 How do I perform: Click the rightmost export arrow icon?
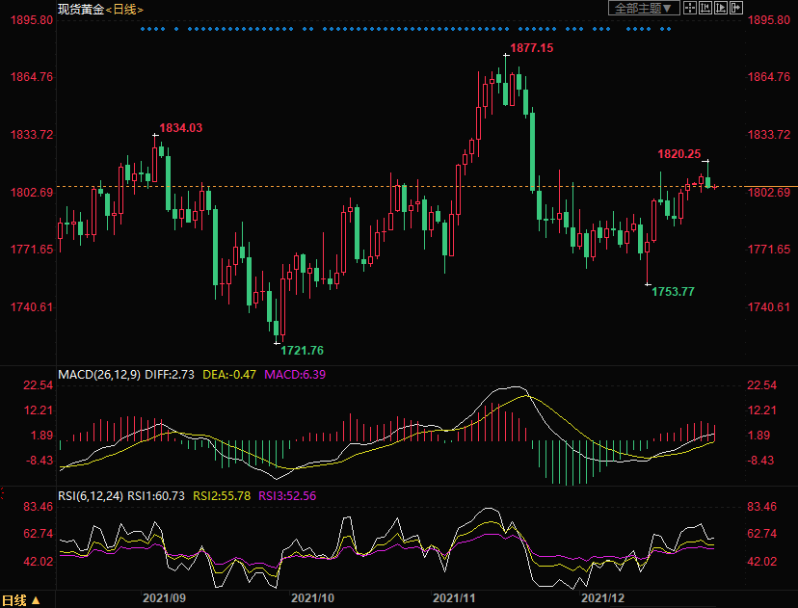(x=736, y=8)
